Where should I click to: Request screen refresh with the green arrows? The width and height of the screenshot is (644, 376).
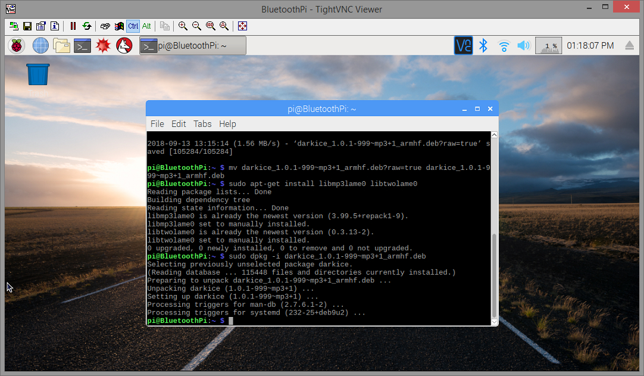(87, 26)
